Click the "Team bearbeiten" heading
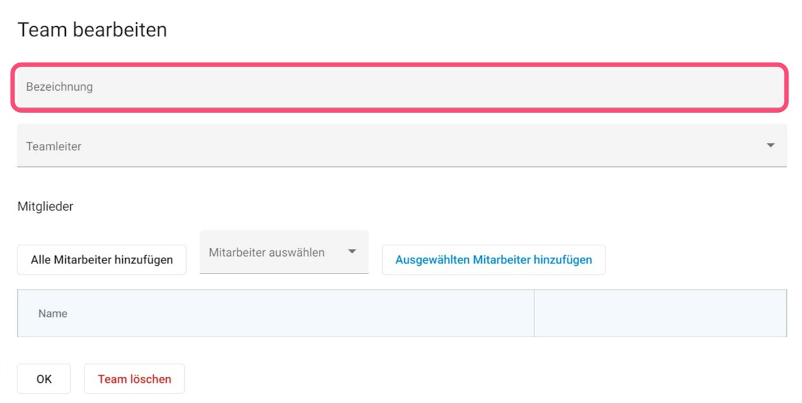This screenshot has height=403, width=802. [92, 29]
